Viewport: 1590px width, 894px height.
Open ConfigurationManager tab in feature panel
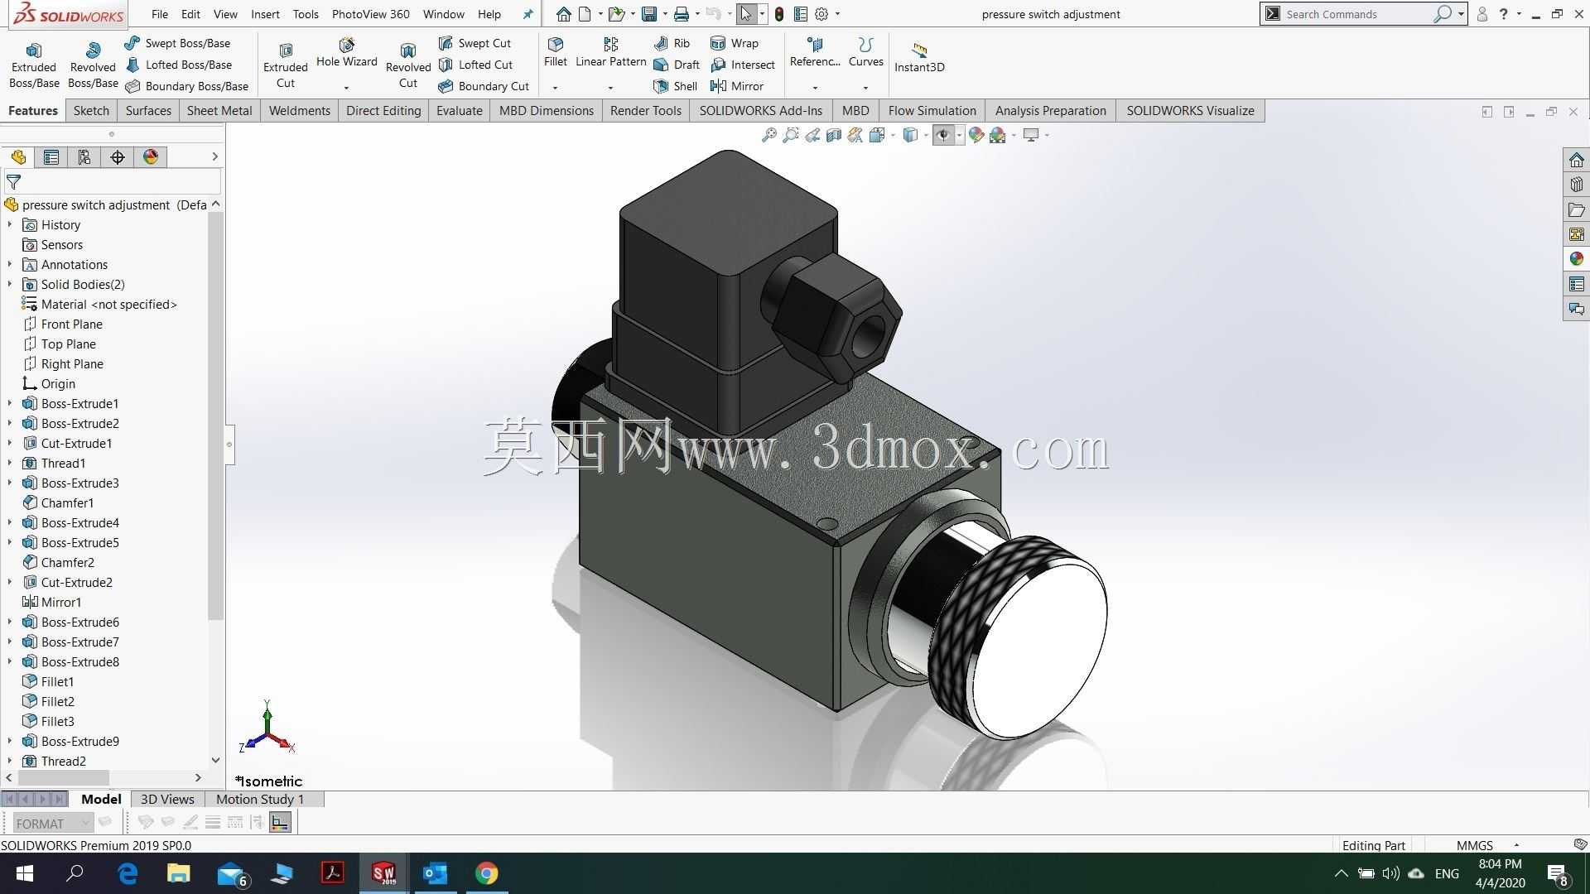point(84,157)
